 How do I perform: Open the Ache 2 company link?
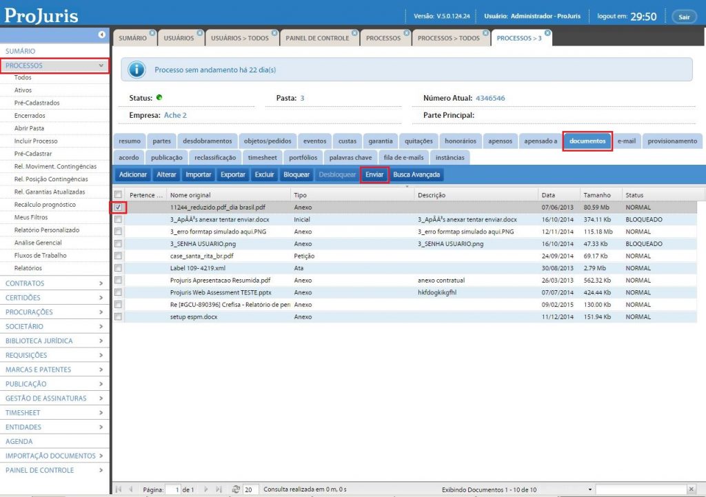pyautogui.click(x=175, y=115)
